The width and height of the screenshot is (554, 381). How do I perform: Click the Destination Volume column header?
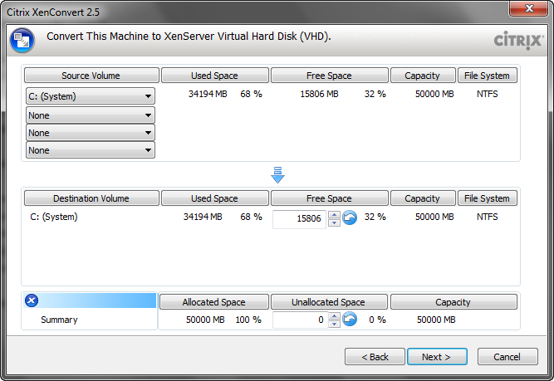(x=91, y=198)
